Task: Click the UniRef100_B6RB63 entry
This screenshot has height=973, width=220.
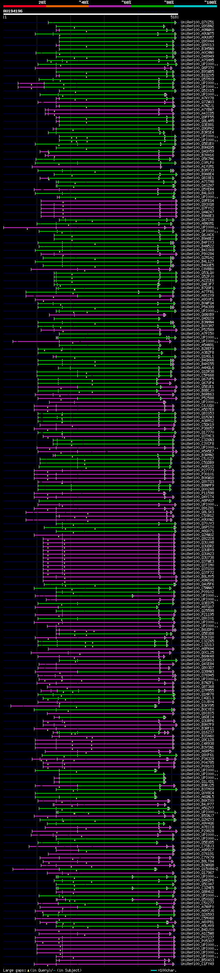Action: [x=197, y=394]
